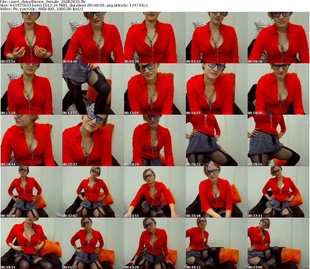Select the thumbnail at timestamp 00:35:48
The width and height of the screenshot is (310, 269).
coord(216,192)
